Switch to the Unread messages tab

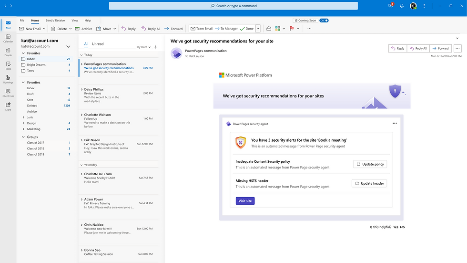click(98, 44)
